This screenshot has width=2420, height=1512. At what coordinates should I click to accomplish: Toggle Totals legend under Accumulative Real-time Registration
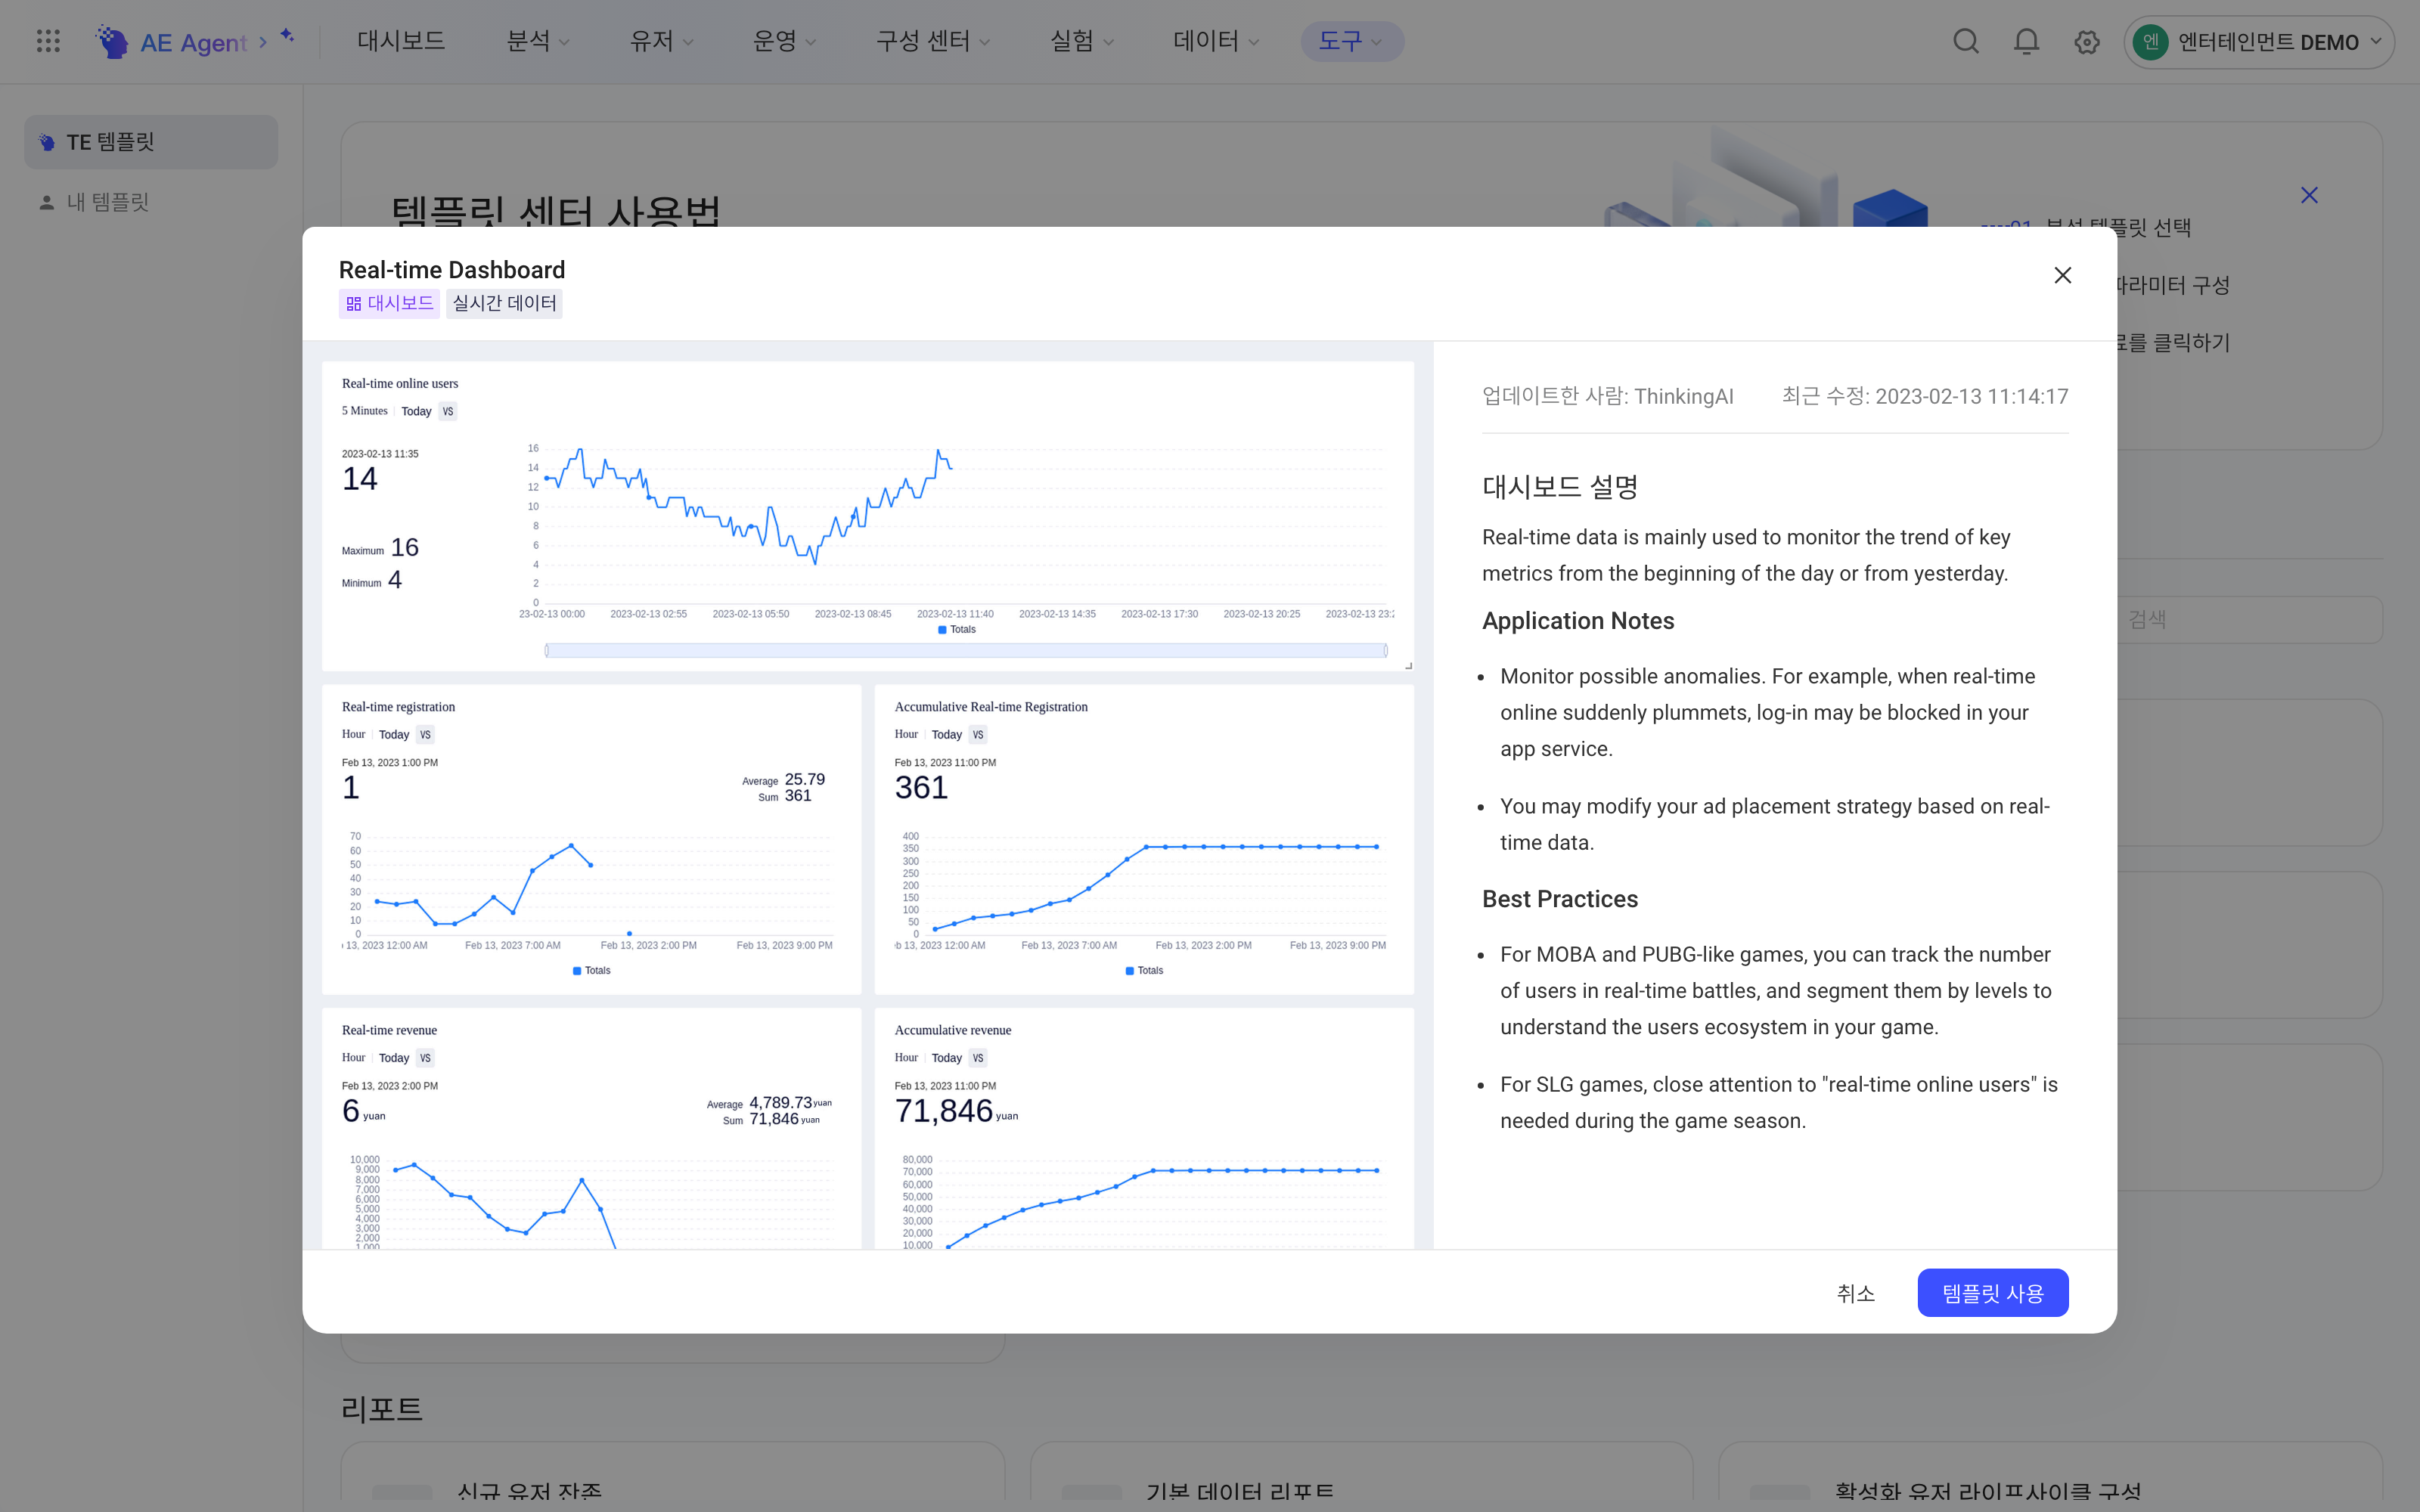(1144, 970)
